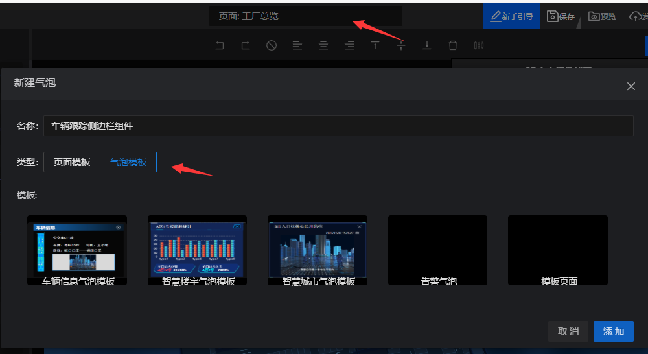Click the circle-slash disable icon
648x354 pixels.
point(272,45)
